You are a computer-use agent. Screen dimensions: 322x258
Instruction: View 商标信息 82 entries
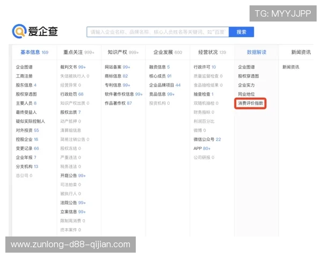click(116, 76)
